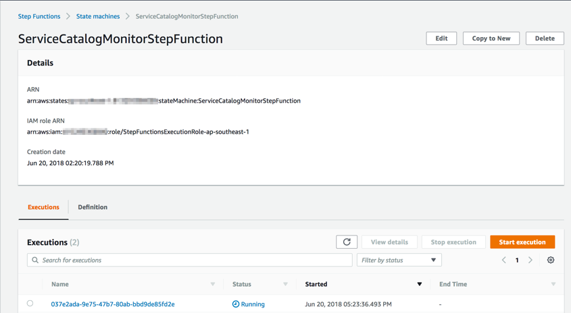
Task: Click the End Time column header
Action: (x=453, y=284)
